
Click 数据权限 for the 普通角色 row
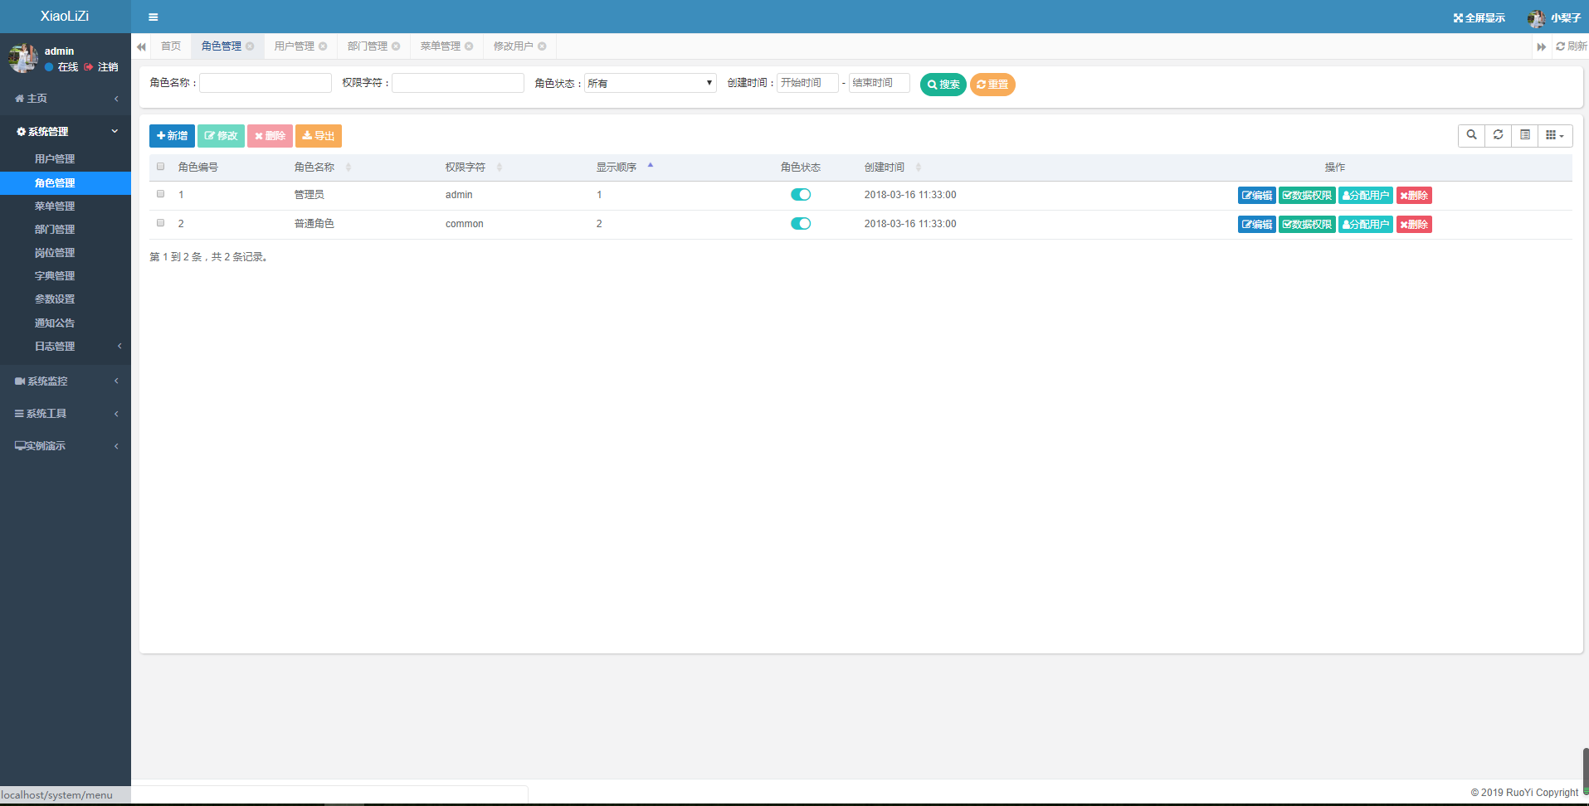click(1307, 225)
